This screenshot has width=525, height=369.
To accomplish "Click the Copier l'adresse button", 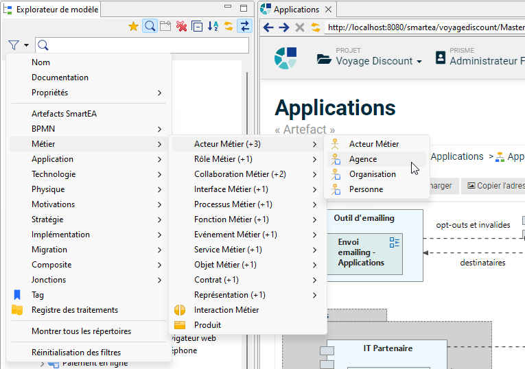I will pyautogui.click(x=493, y=186).
